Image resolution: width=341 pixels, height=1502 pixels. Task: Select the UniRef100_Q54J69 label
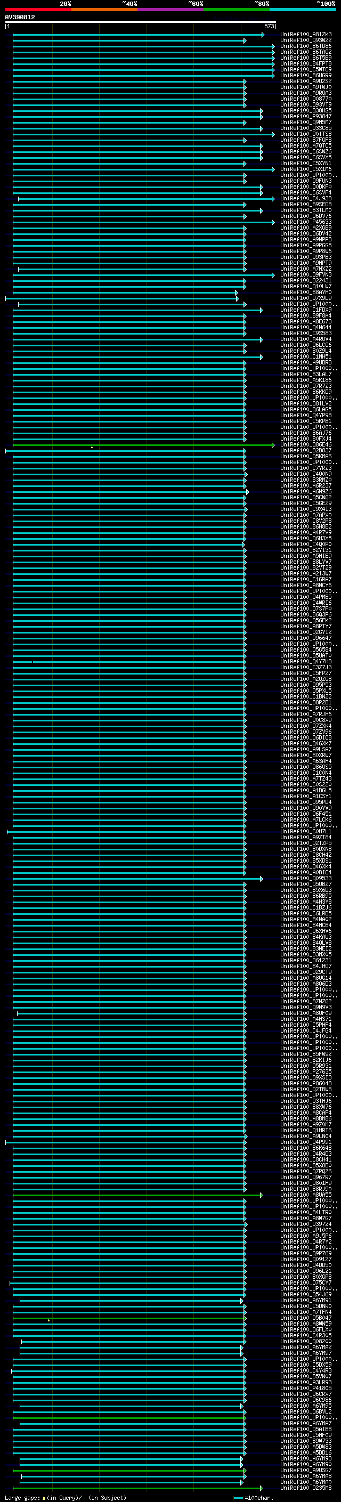coord(306,1294)
